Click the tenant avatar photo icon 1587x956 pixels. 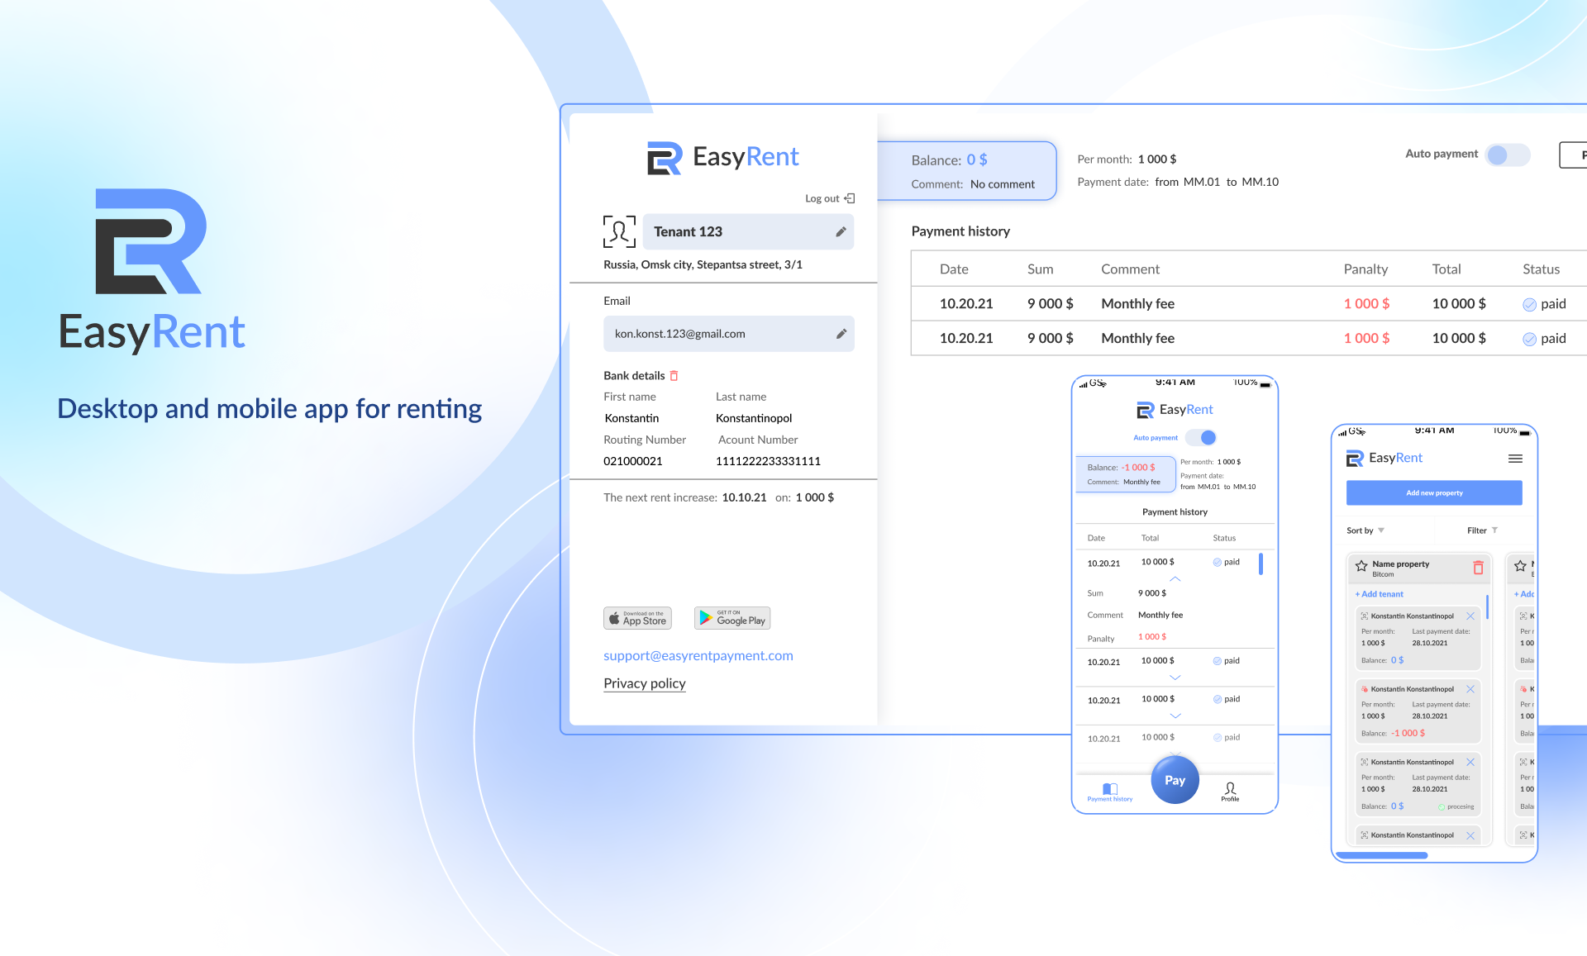pyautogui.click(x=619, y=231)
